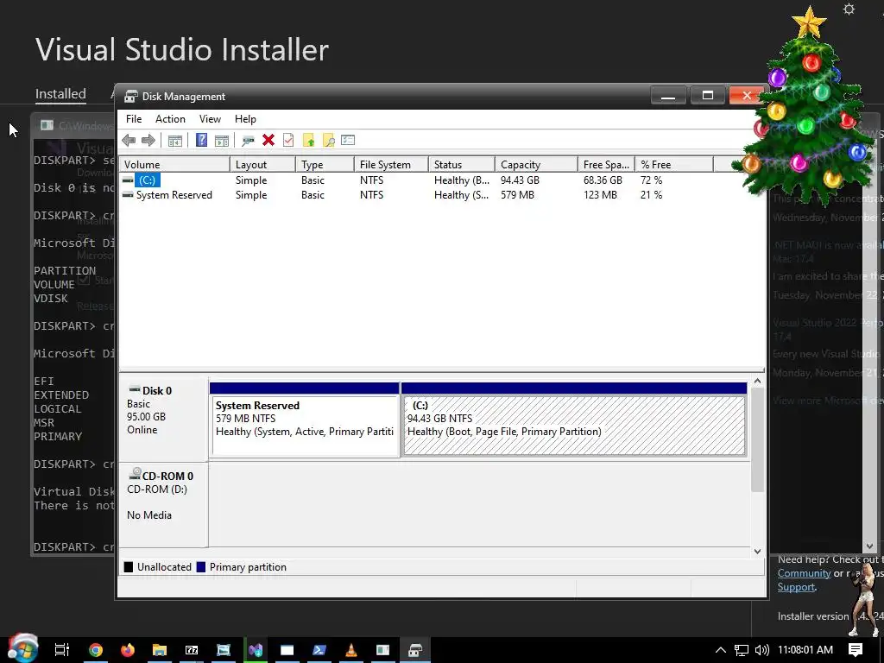Open the Help menu

pyautogui.click(x=245, y=119)
